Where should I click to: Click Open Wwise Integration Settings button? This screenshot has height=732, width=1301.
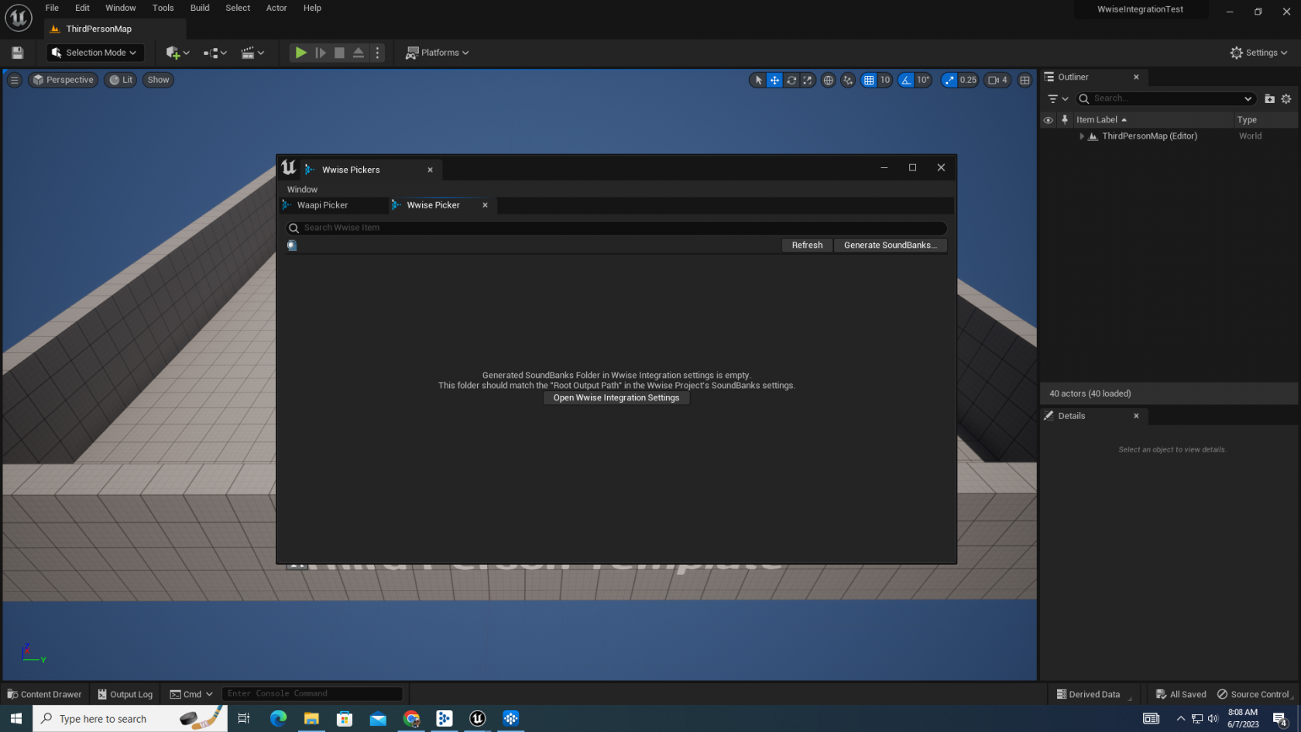pyautogui.click(x=616, y=397)
